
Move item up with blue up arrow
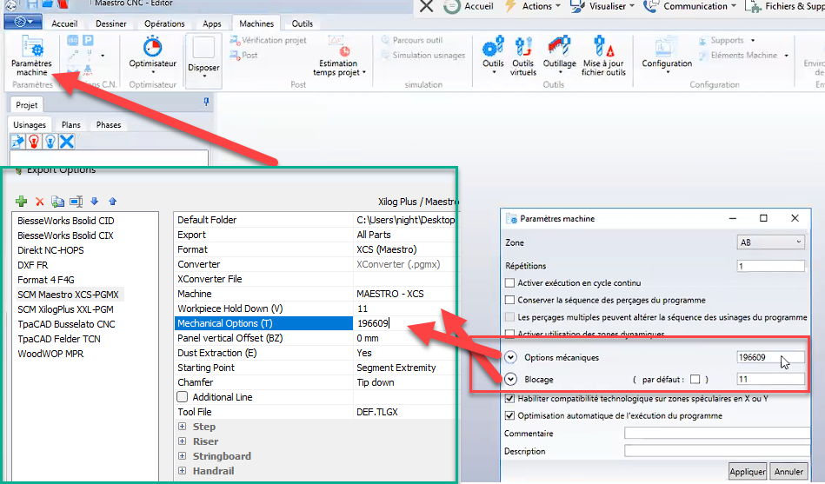(x=113, y=201)
